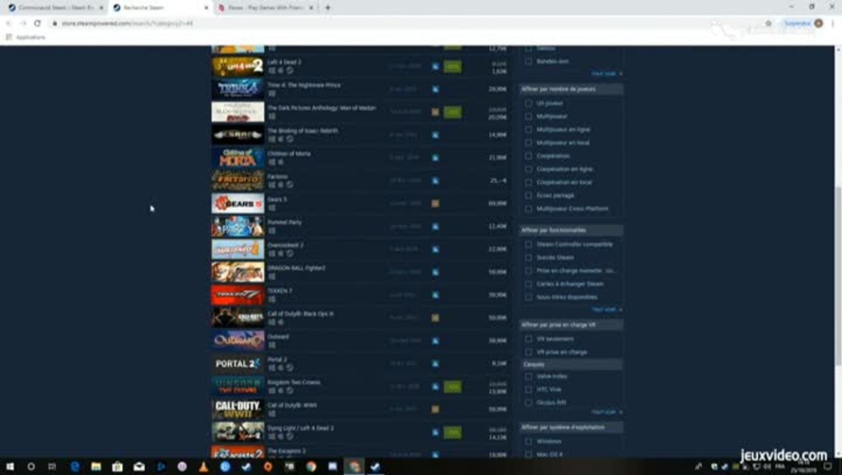Expand Tout voir under the Casques list
The height and width of the screenshot is (475, 842).
coord(606,412)
